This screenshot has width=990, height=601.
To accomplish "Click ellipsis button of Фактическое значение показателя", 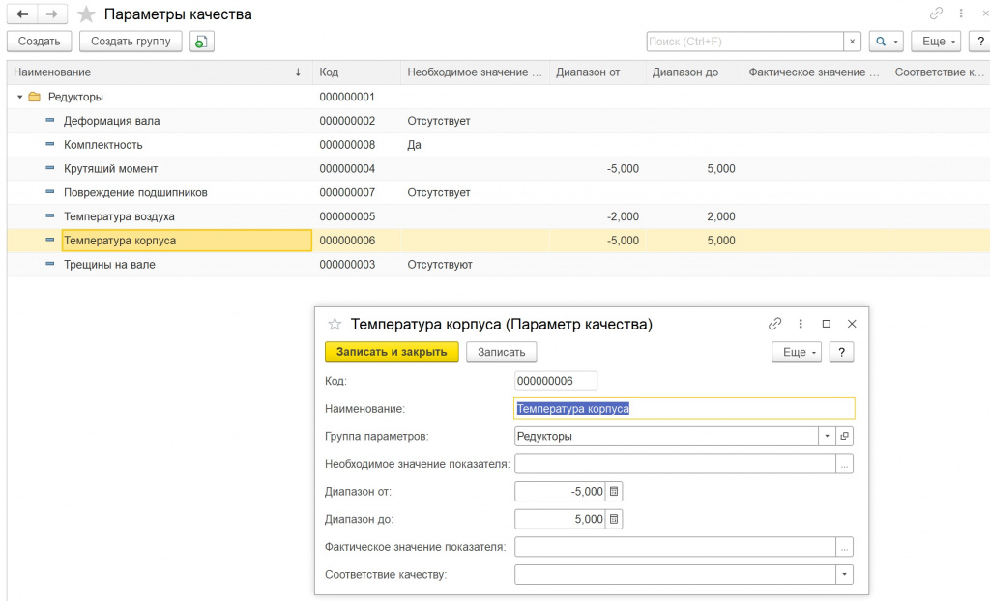I will point(845,547).
